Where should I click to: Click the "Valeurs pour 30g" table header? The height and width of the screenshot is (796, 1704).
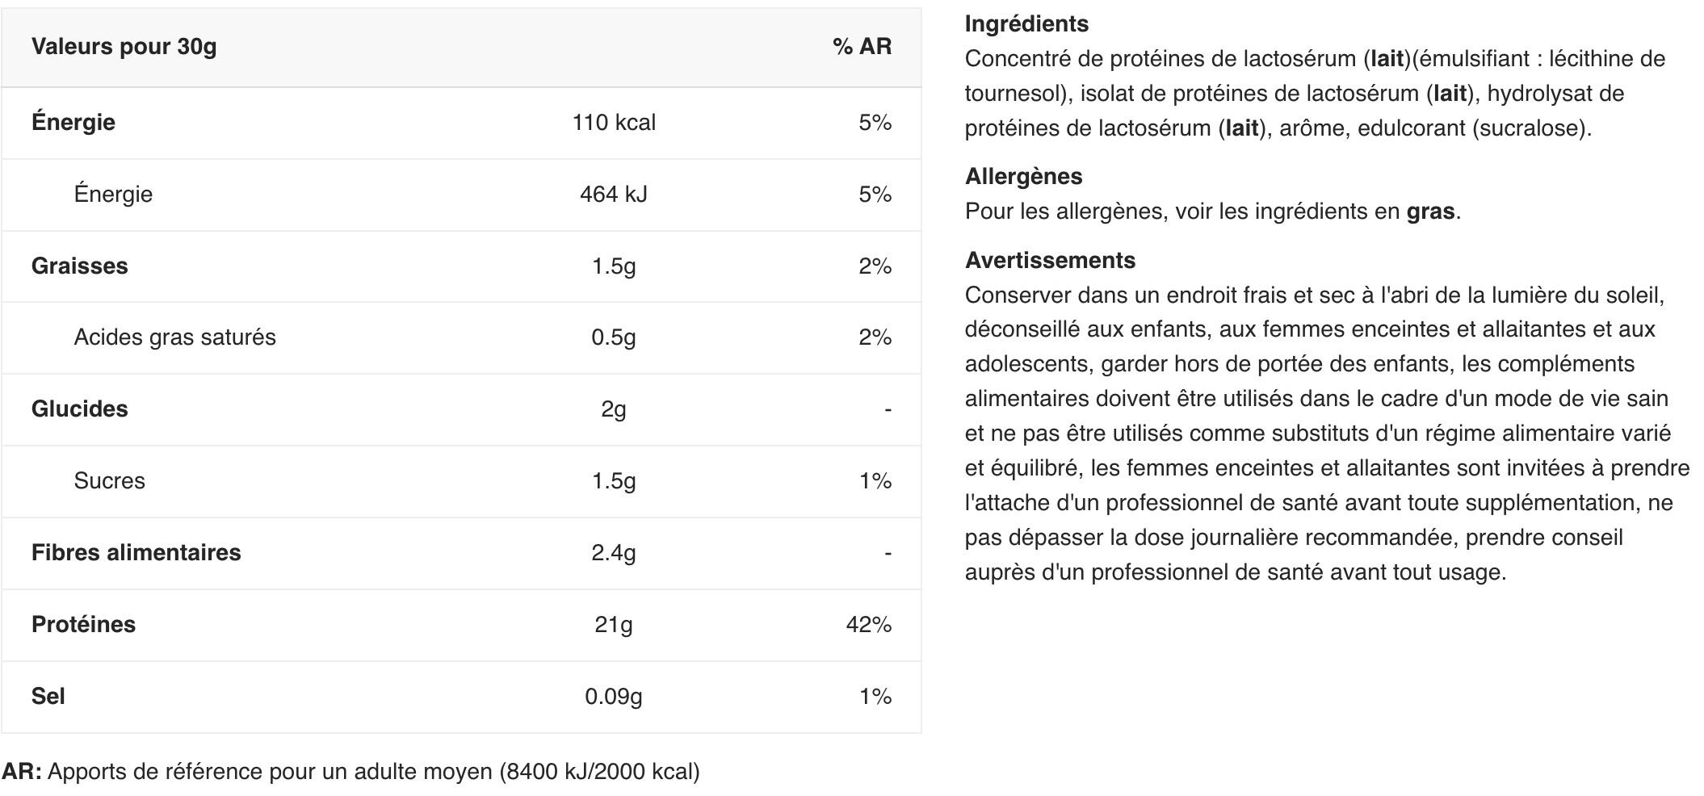(124, 47)
